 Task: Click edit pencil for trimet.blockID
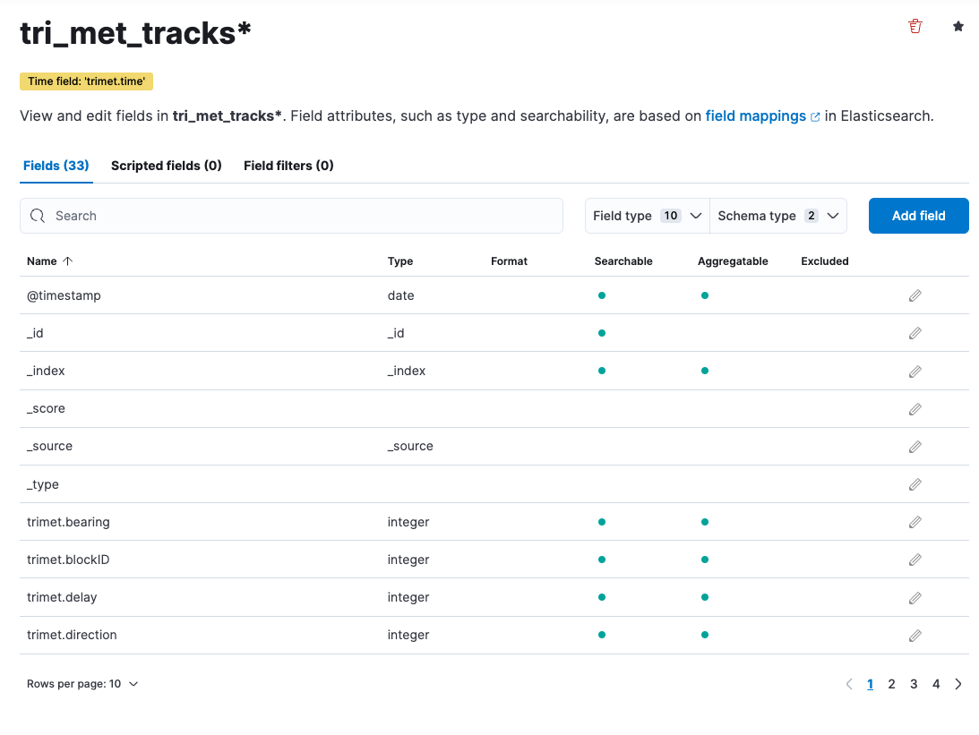[x=915, y=560]
